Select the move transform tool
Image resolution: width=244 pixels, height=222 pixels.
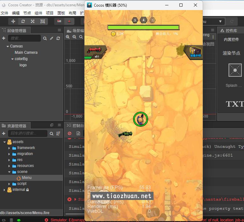pos(13,21)
